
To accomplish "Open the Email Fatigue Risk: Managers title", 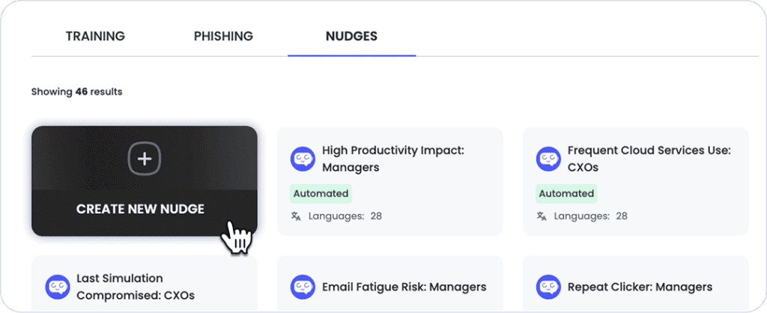I will point(404,287).
